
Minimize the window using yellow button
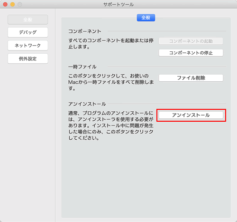[x=13, y=4]
